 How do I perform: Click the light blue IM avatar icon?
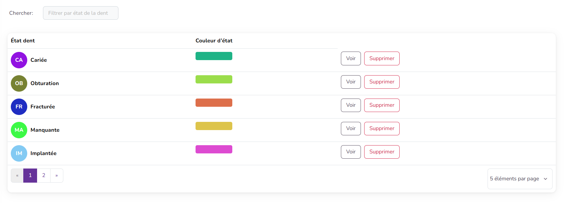pos(19,153)
